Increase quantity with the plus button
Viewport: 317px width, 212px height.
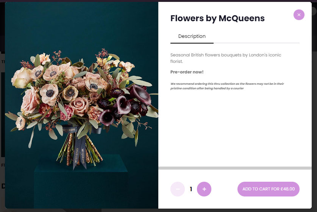[204, 189]
